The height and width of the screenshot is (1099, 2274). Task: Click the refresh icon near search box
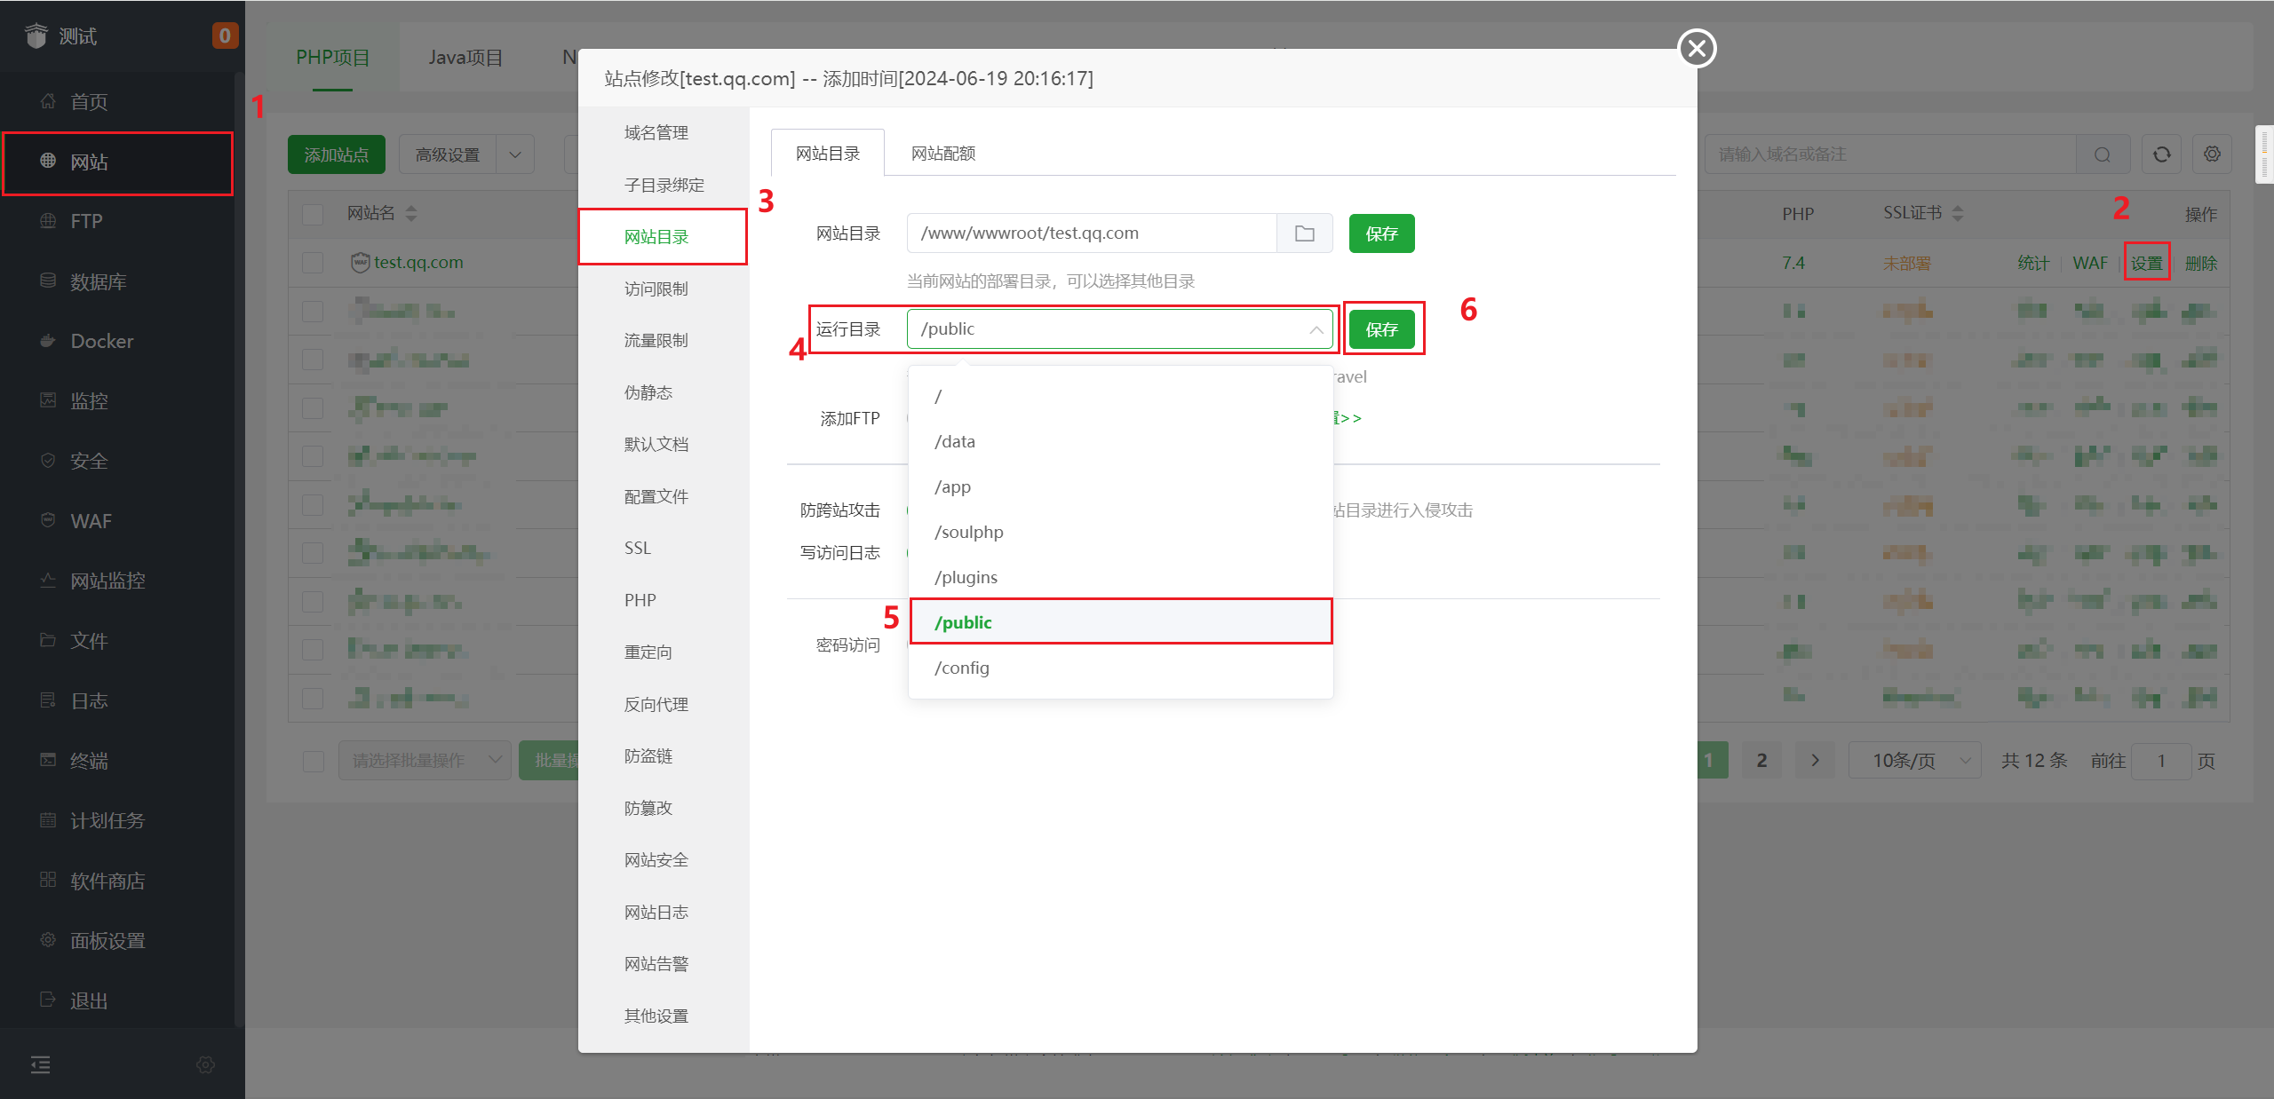(2161, 154)
